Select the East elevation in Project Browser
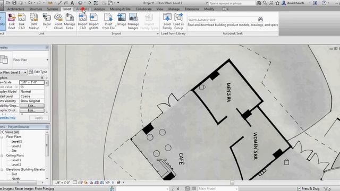 pyautogui.click(x=14, y=174)
